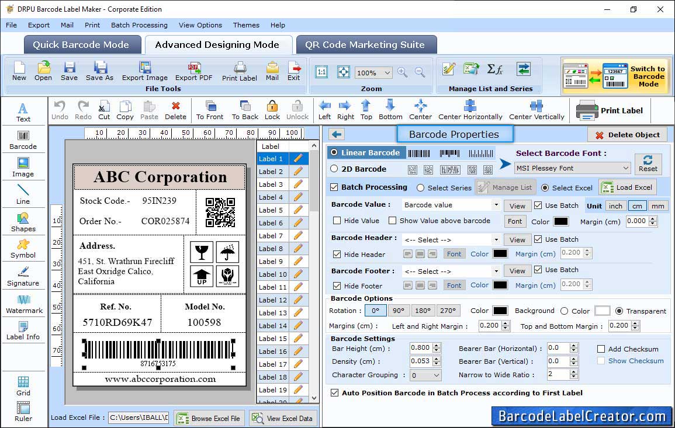
Task: Open the Batch Processing menu
Action: [139, 25]
